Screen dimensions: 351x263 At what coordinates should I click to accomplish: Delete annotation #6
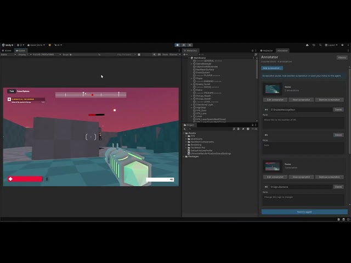point(338,187)
